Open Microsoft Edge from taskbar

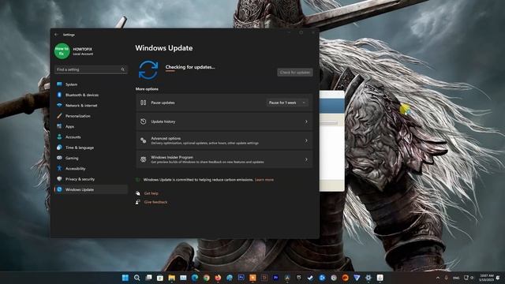click(195, 278)
